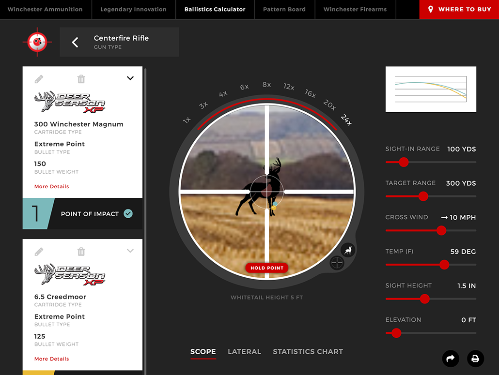This screenshot has width=499, height=375.
Task: Click the Deer Season XP logo on second card
Action: click(x=70, y=274)
